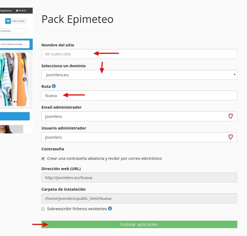Viewport: 247px width, 236px height.
Task: Click the clothing rack preview image
Action: [x=14, y=79]
